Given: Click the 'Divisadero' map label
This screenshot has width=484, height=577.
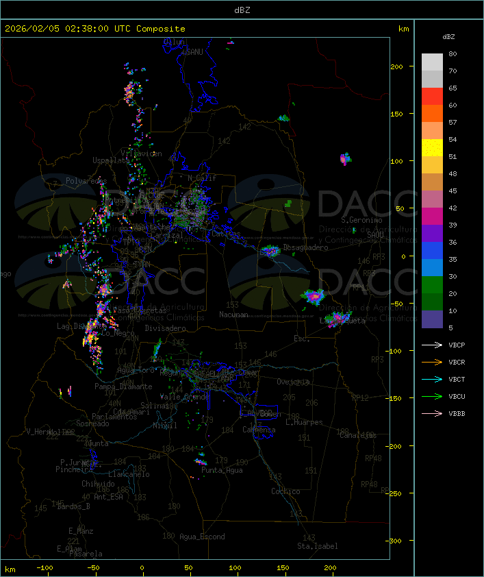Looking at the screenshot, I should tap(166, 328).
